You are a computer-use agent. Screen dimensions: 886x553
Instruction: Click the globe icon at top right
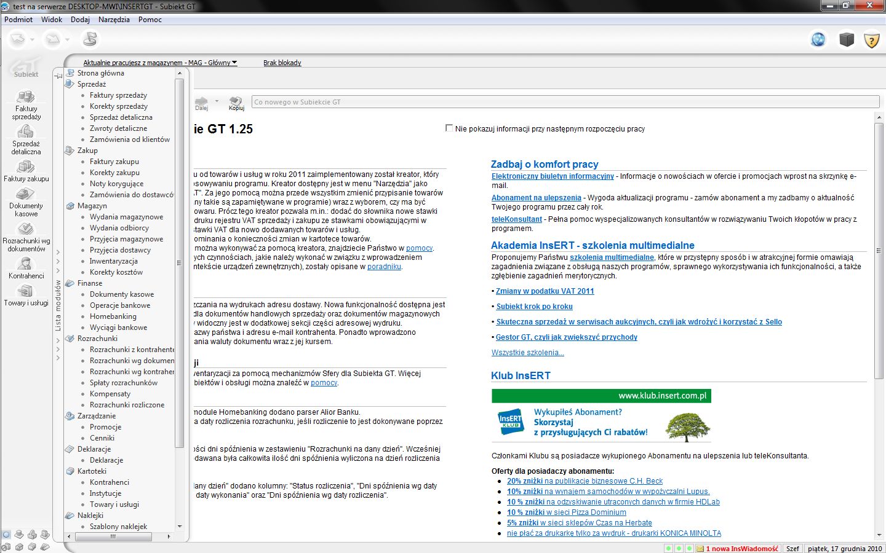point(818,39)
